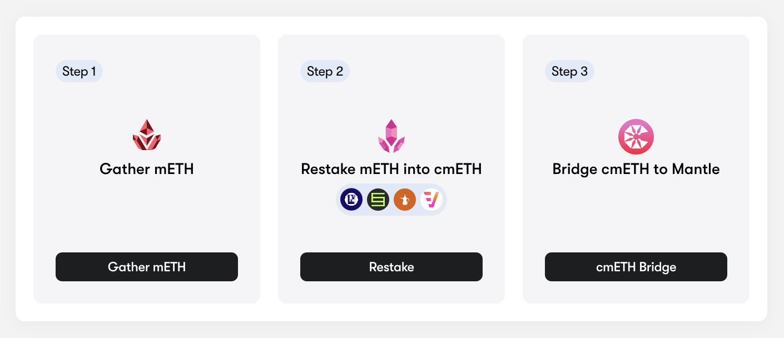
Task: Click the Step 3 badge
Action: point(569,71)
